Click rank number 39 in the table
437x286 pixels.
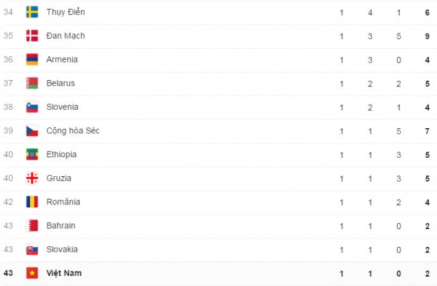click(x=8, y=131)
